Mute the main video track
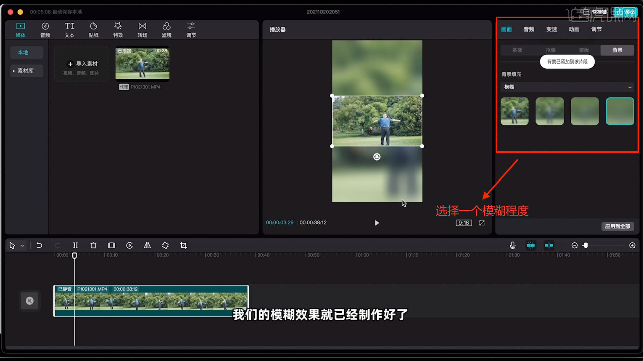 [x=30, y=300]
